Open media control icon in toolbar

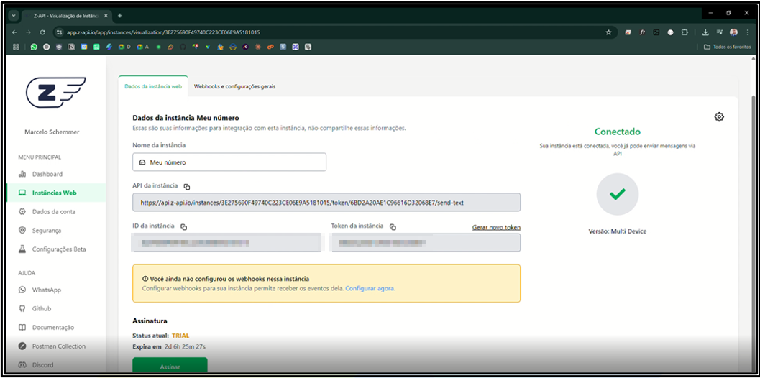pyautogui.click(x=720, y=32)
